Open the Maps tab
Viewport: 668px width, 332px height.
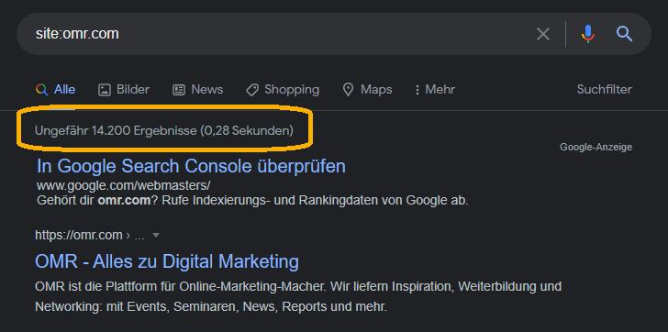pyautogui.click(x=367, y=89)
